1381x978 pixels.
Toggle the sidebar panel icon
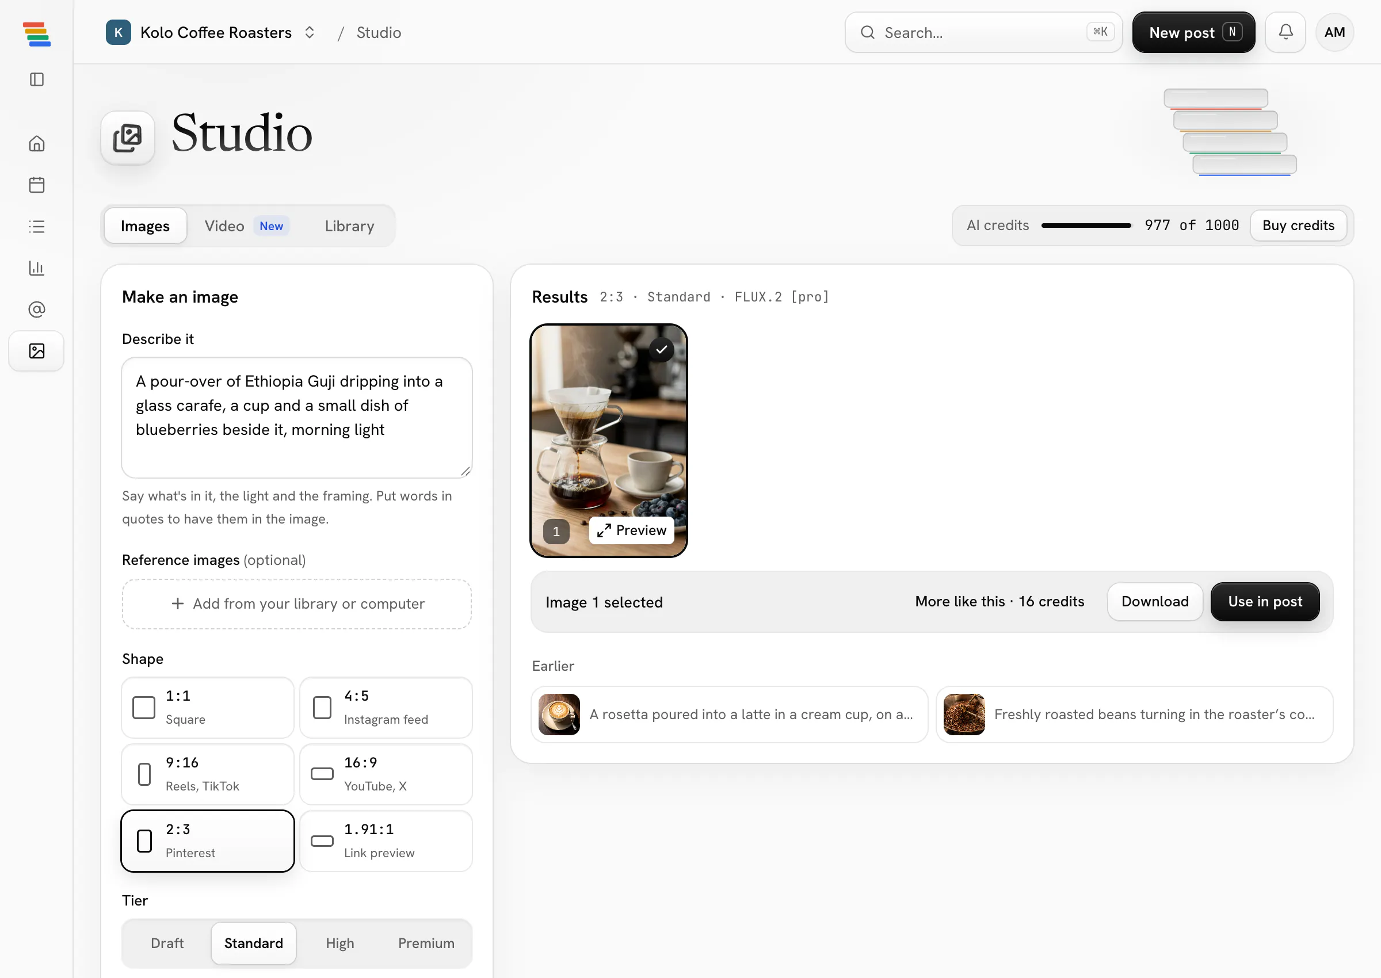click(x=37, y=79)
